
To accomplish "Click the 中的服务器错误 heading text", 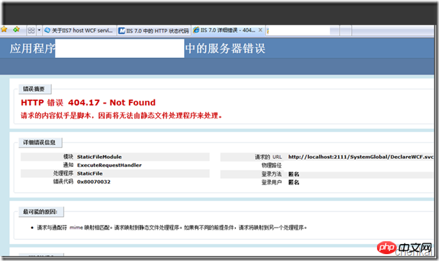I will tap(225, 48).
